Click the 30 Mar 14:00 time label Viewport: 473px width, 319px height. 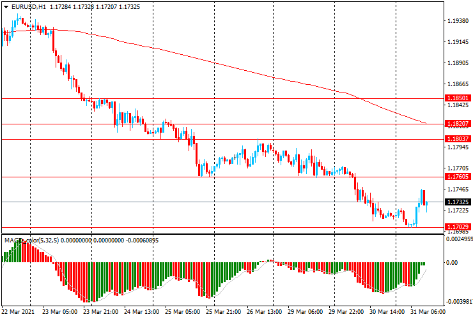(387, 311)
